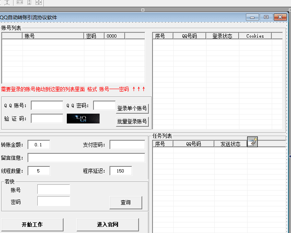
Task: Click the 任务列表 group label
Action: pyautogui.click(x=162, y=136)
